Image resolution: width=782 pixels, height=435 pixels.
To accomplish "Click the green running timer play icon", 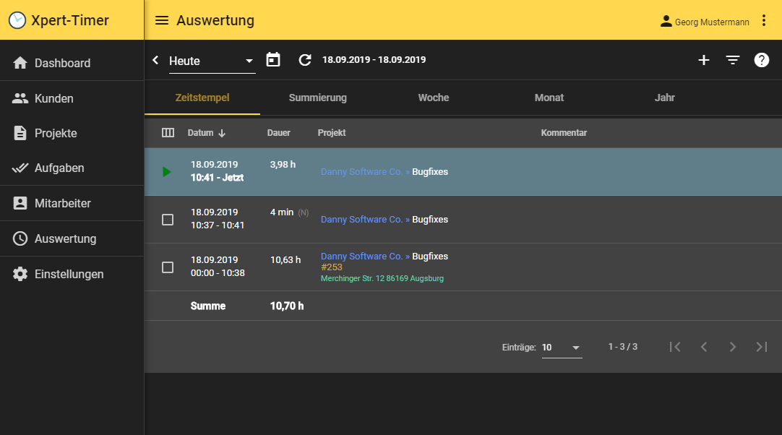I will click(167, 172).
